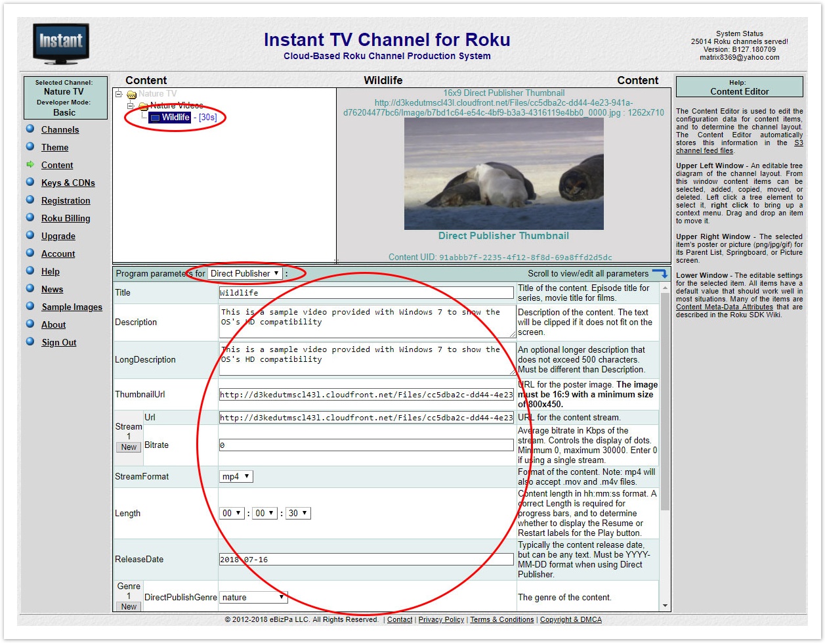
Task: Open the Privacy Policy footer link
Action: 441,619
